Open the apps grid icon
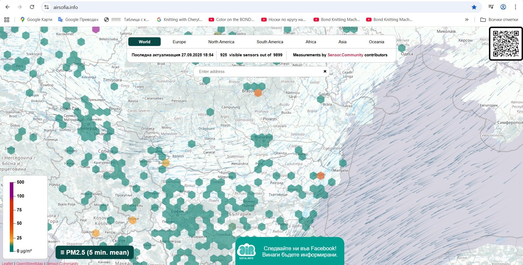523x265 pixels. (x=7, y=20)
